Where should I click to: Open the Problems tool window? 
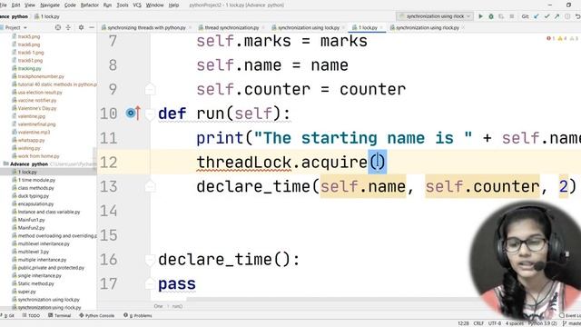138,315
